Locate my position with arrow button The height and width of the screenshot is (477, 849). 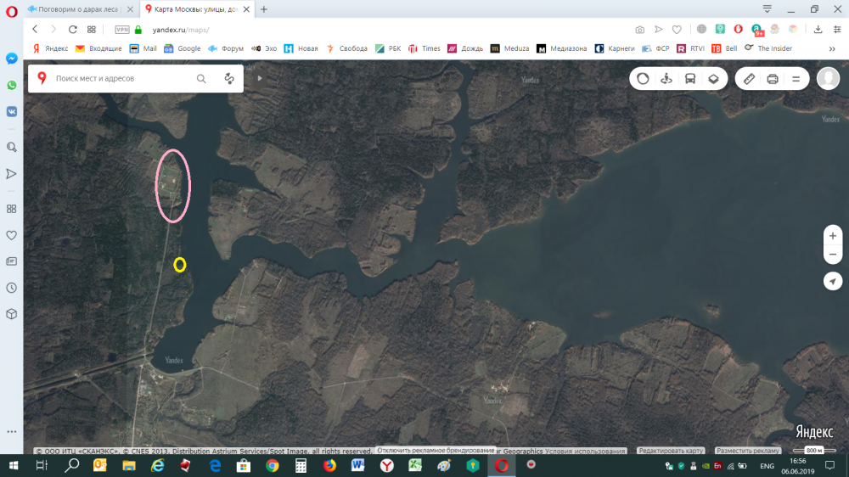[x=833, y=281]
